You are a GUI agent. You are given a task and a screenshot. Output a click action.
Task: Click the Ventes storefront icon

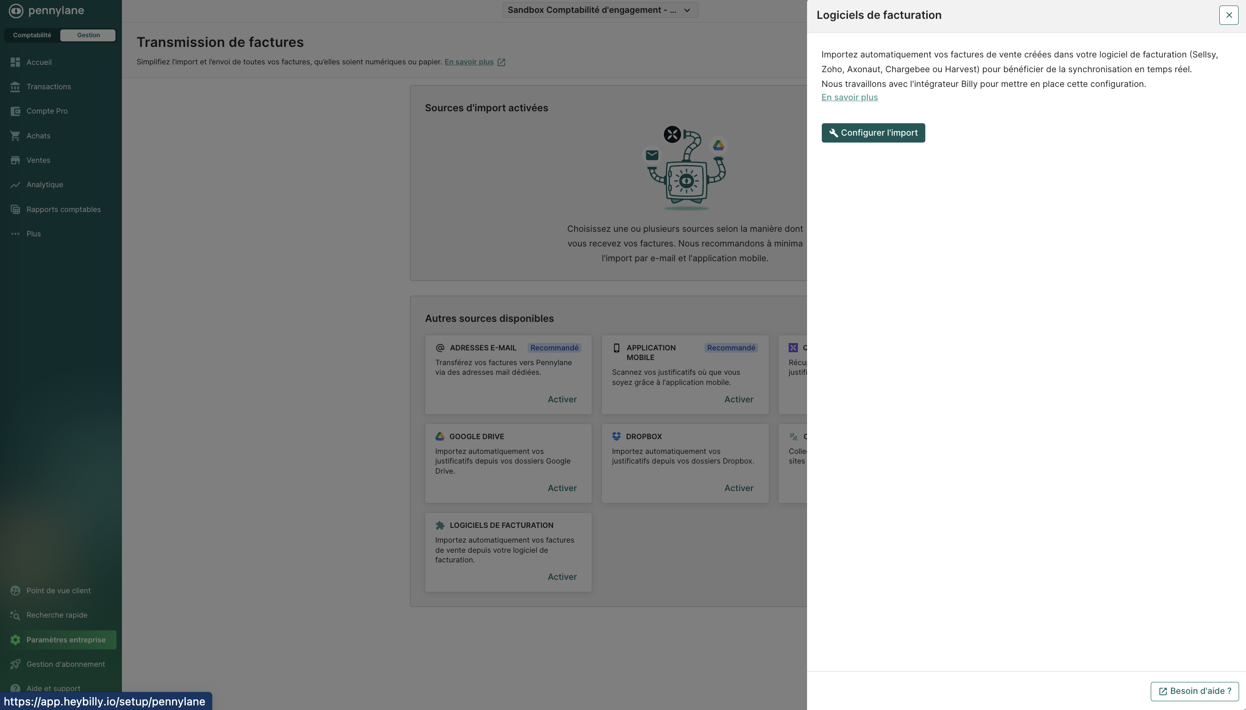[x=15, y=160]
